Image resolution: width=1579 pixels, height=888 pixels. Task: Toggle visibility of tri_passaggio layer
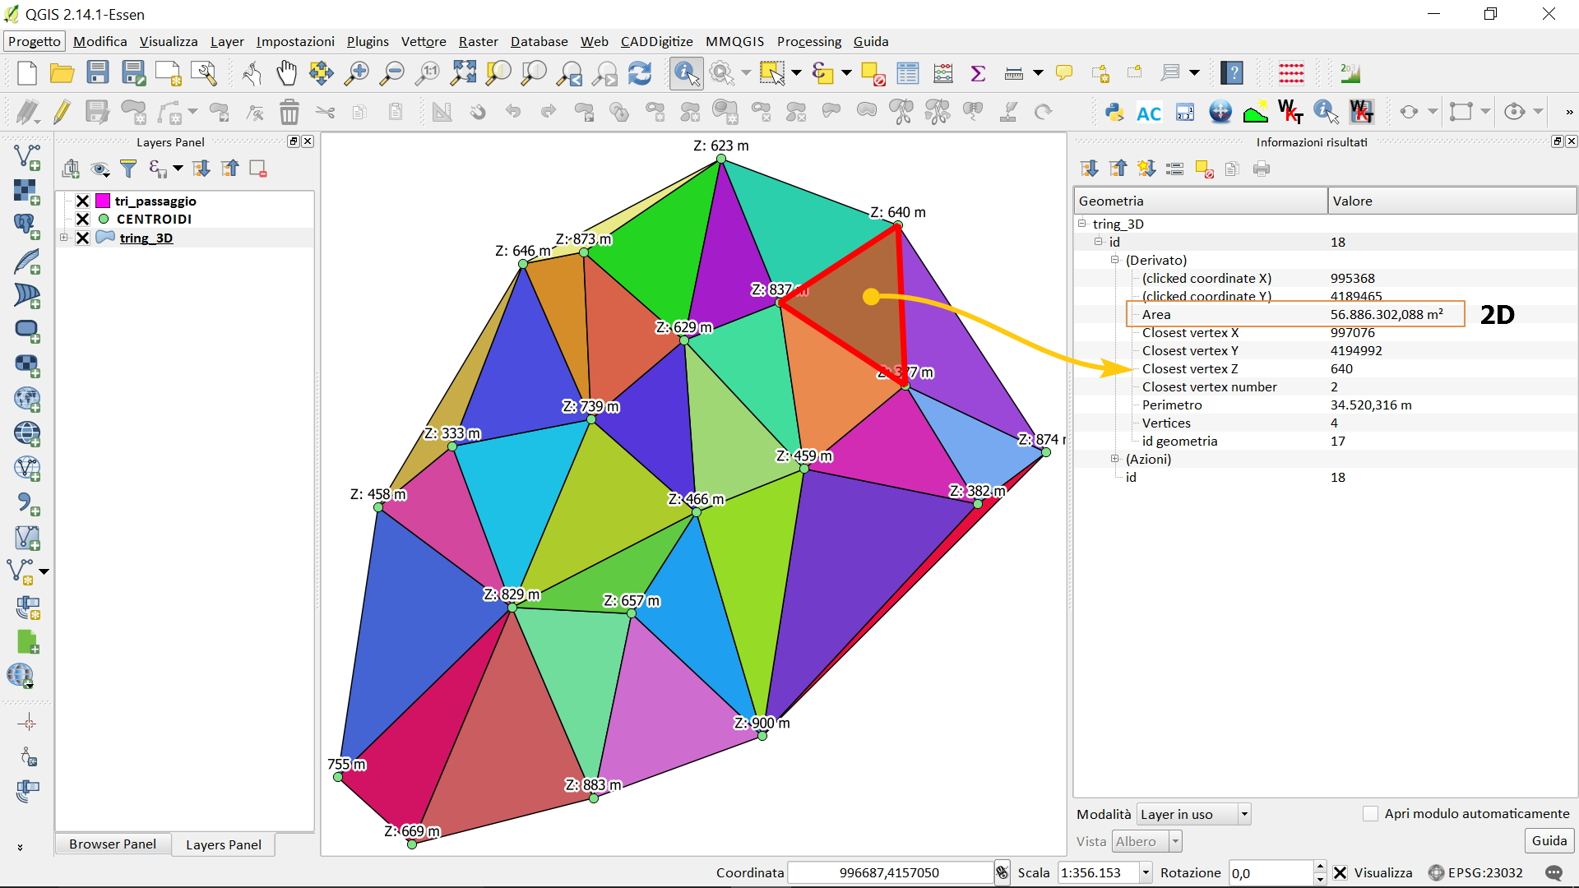(x=82, y=201)
